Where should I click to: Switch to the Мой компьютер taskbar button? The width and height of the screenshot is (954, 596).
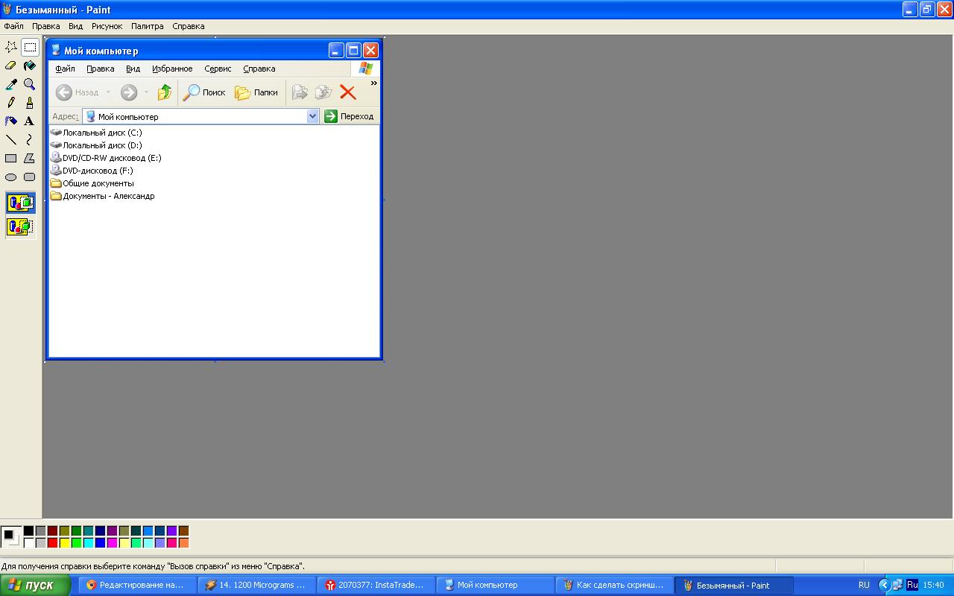[x=493, y=586]
